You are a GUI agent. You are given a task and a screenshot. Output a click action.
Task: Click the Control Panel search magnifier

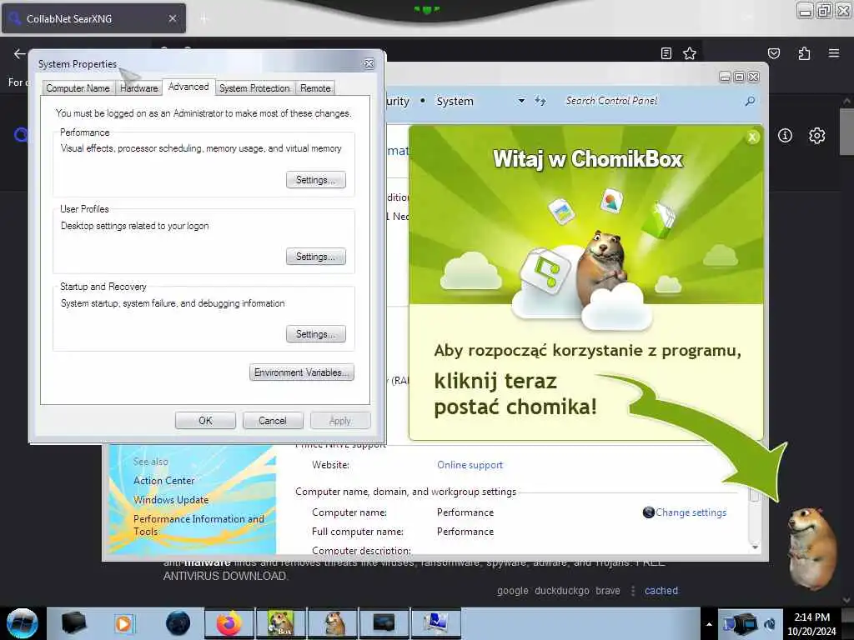coord(750,101)
